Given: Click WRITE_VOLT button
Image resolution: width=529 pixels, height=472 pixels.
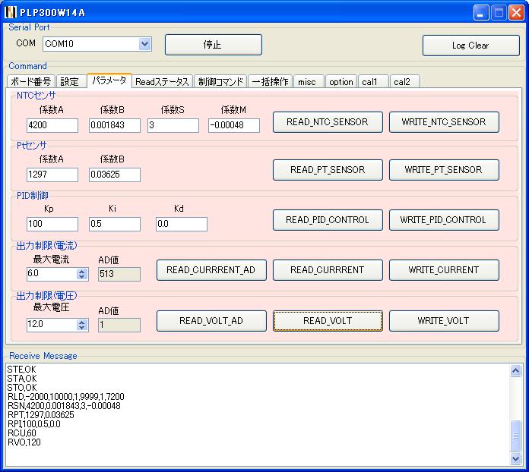Looking at the screenshot, I should click(444, 321).
